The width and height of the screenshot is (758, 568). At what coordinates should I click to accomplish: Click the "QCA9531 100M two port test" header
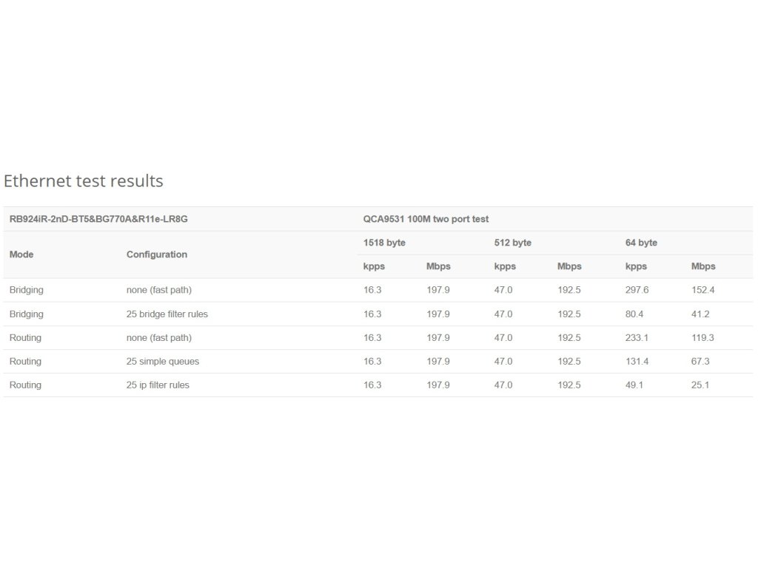[426, 219]
